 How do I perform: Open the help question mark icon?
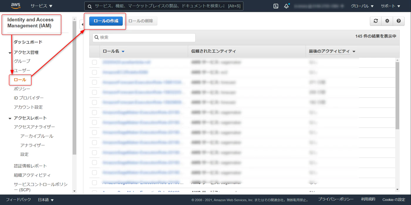pos(398,21)
